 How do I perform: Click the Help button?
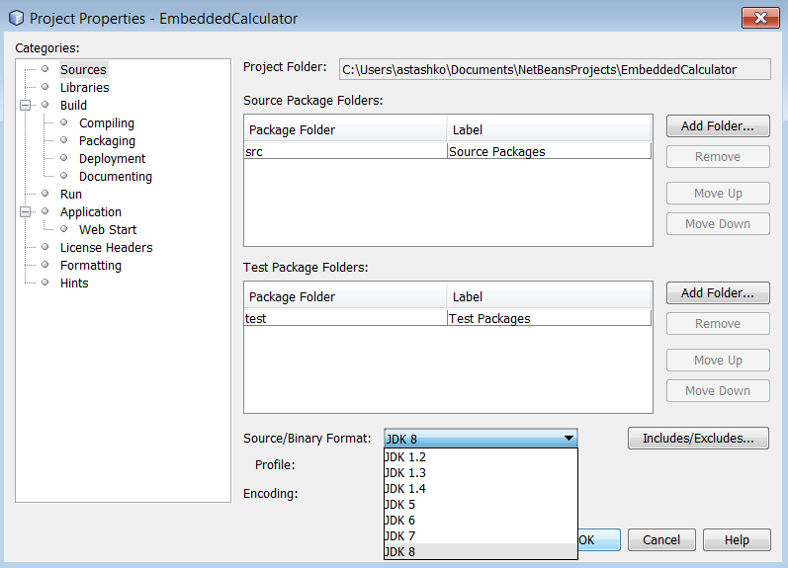[x=737, y=540]
